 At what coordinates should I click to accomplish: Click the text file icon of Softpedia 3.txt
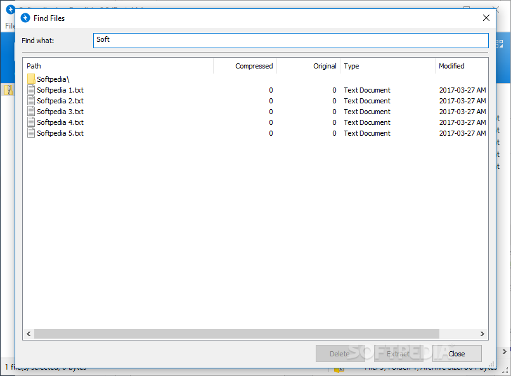click(31, 111)
